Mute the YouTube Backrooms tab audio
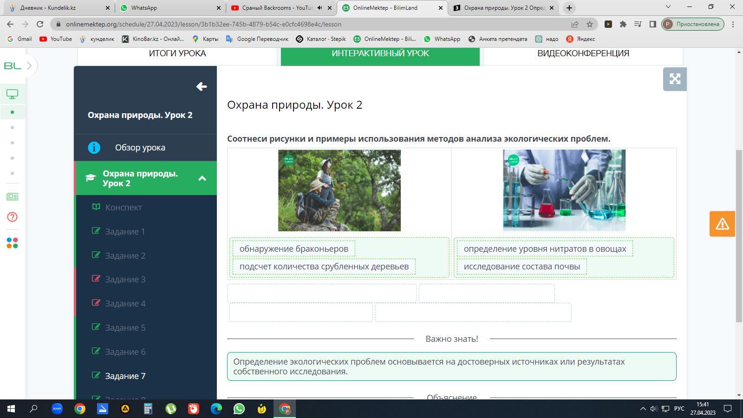 tap(319, 8)
